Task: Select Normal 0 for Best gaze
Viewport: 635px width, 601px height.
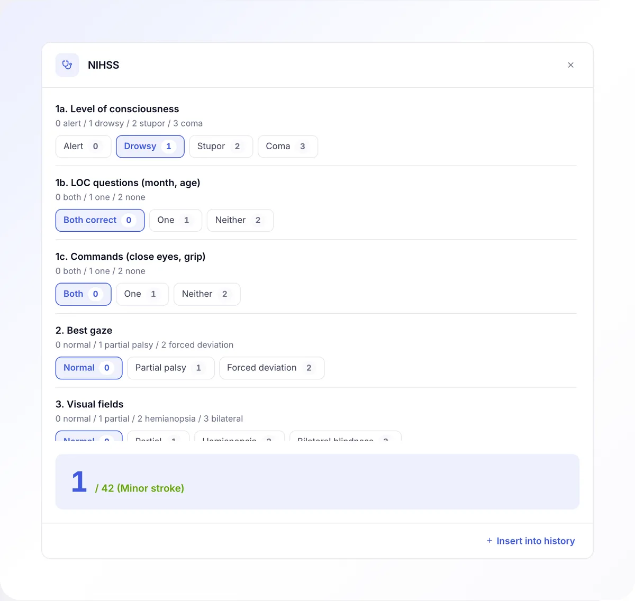Action: 89,368
